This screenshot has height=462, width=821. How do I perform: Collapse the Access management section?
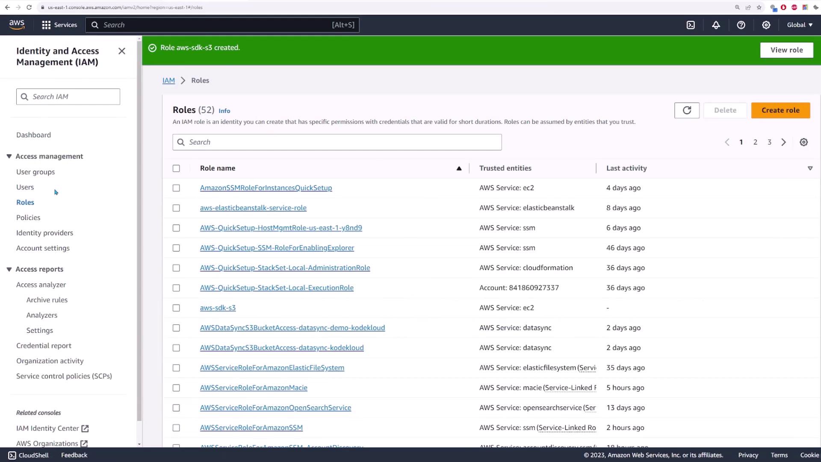point(9,157)
